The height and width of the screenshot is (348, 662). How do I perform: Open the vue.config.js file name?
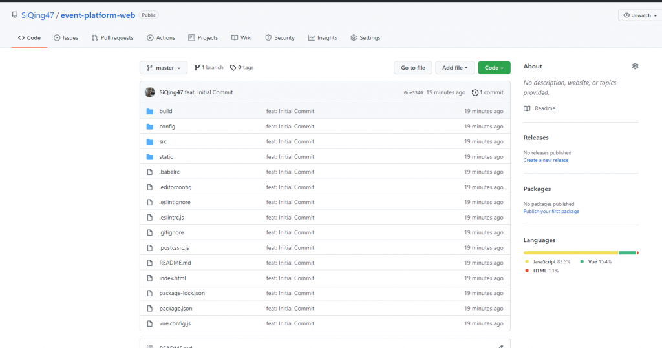(x=175, y=323)
